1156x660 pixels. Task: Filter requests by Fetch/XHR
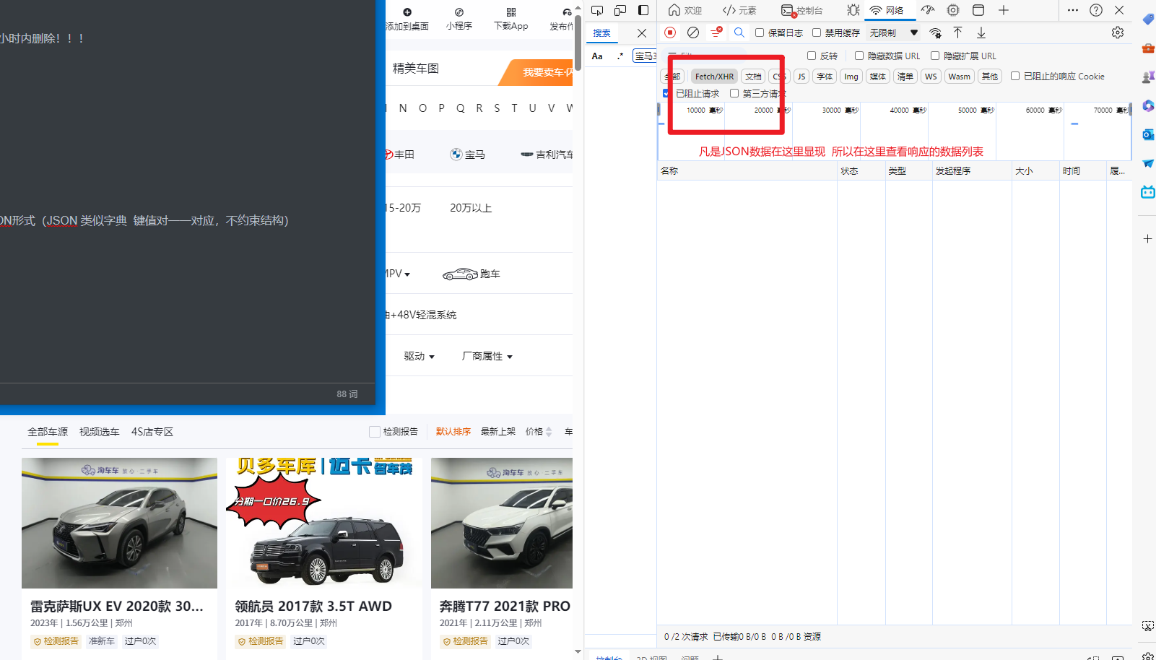(x=714, y=77)
